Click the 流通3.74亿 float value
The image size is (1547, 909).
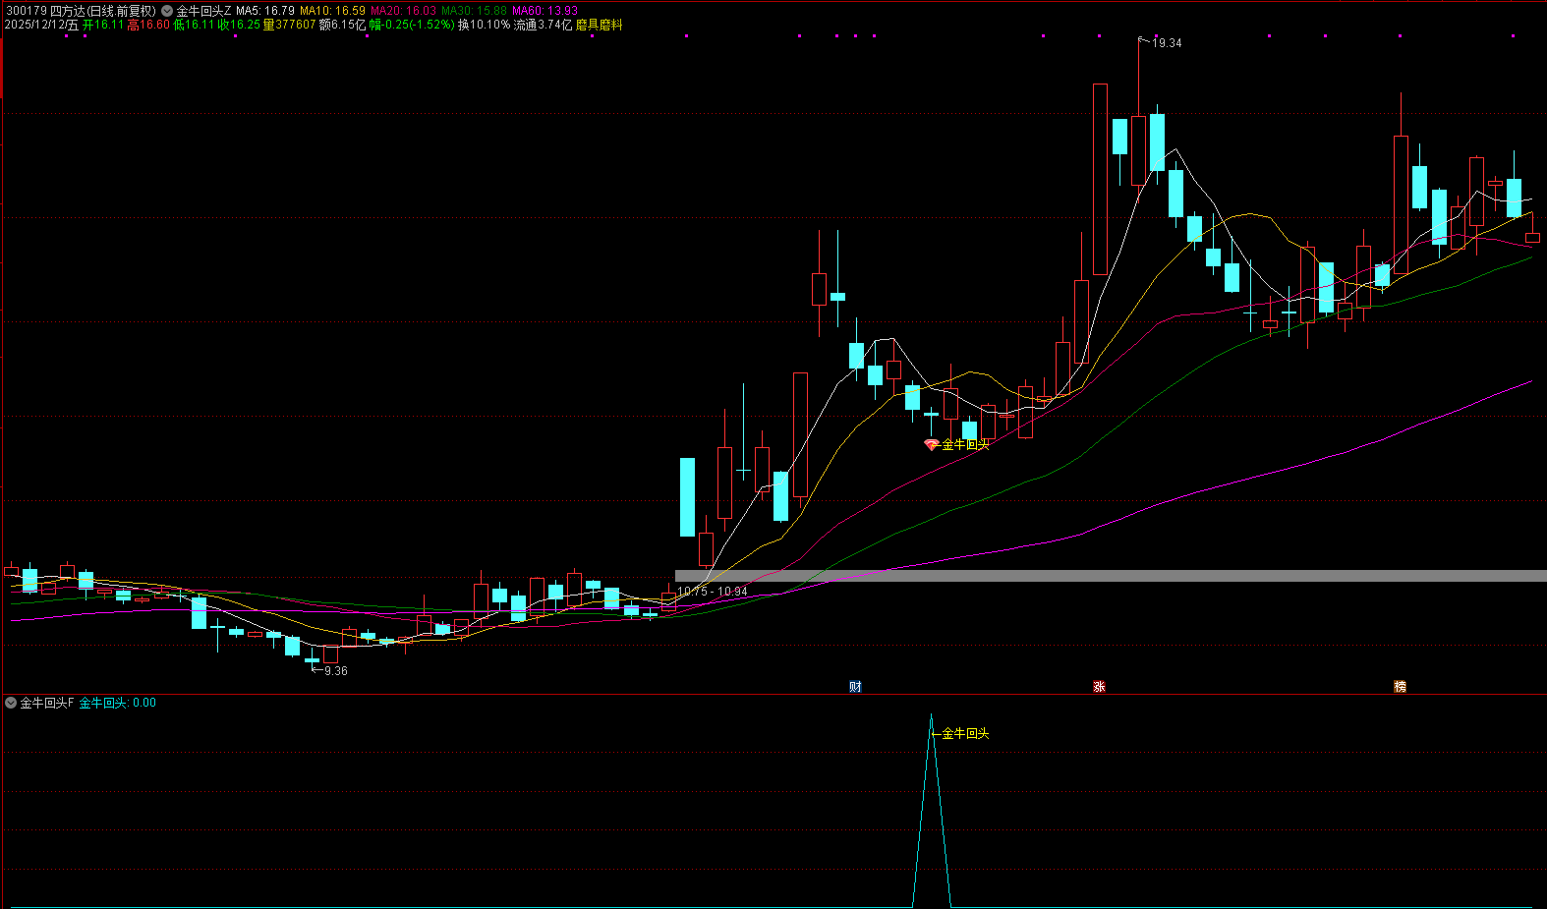point(544,25)
